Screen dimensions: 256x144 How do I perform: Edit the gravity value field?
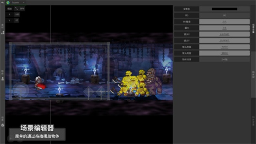pyautogui.click(x=224, y=28)
